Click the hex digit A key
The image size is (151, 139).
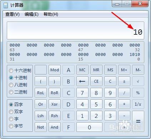69,70
